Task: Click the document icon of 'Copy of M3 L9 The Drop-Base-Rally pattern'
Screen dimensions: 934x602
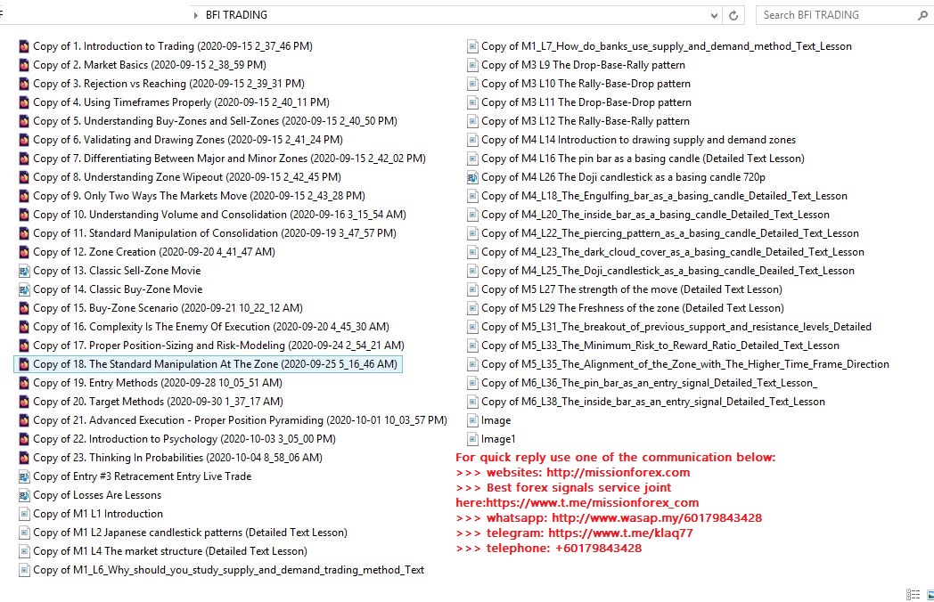Action: coord(472,65)
